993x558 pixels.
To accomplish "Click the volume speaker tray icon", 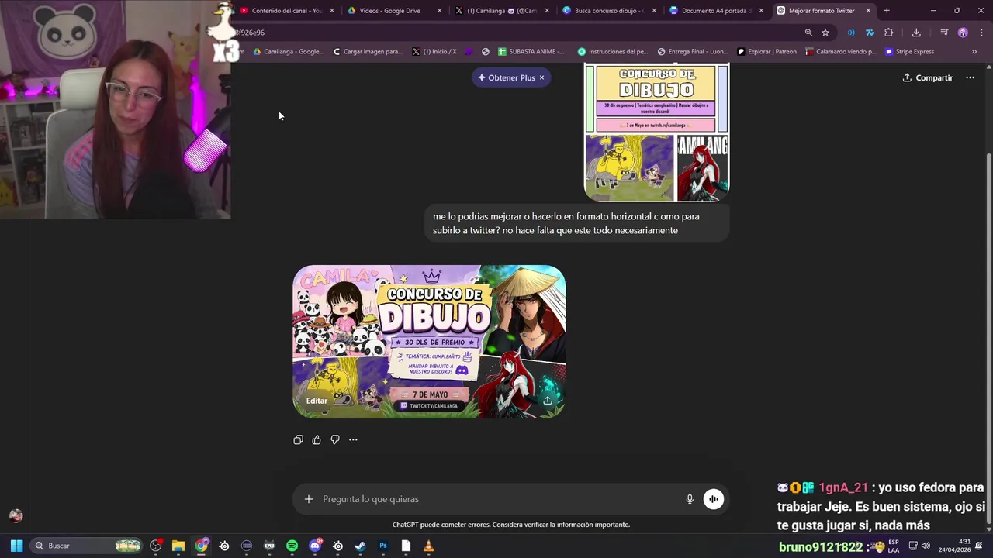I will (926, 546).
